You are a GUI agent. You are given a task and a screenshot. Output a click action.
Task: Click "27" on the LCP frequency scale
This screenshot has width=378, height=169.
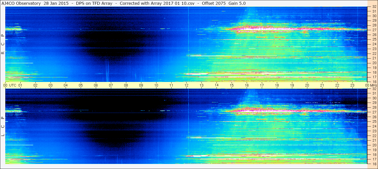[x=374, y=112]
